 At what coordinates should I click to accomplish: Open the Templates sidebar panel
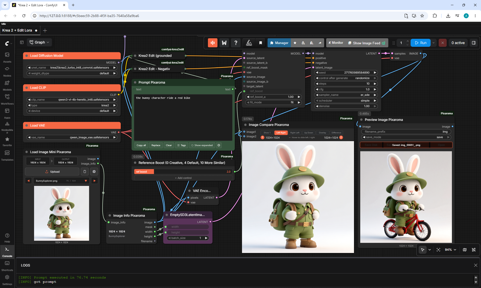7,155
